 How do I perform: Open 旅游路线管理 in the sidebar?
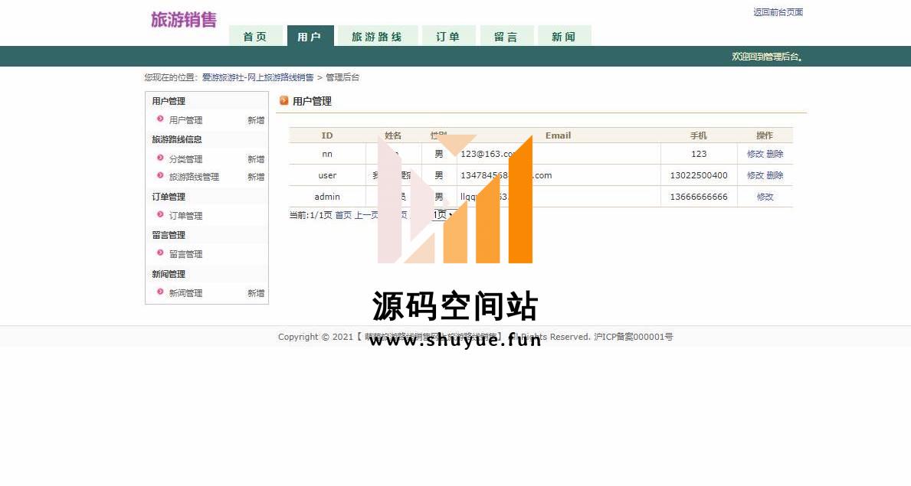(194, 177)
